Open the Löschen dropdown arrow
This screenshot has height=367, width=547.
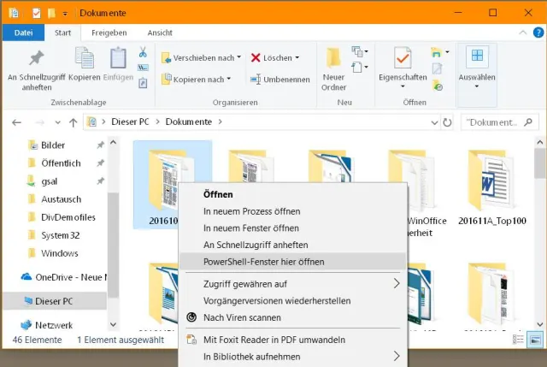297,57
